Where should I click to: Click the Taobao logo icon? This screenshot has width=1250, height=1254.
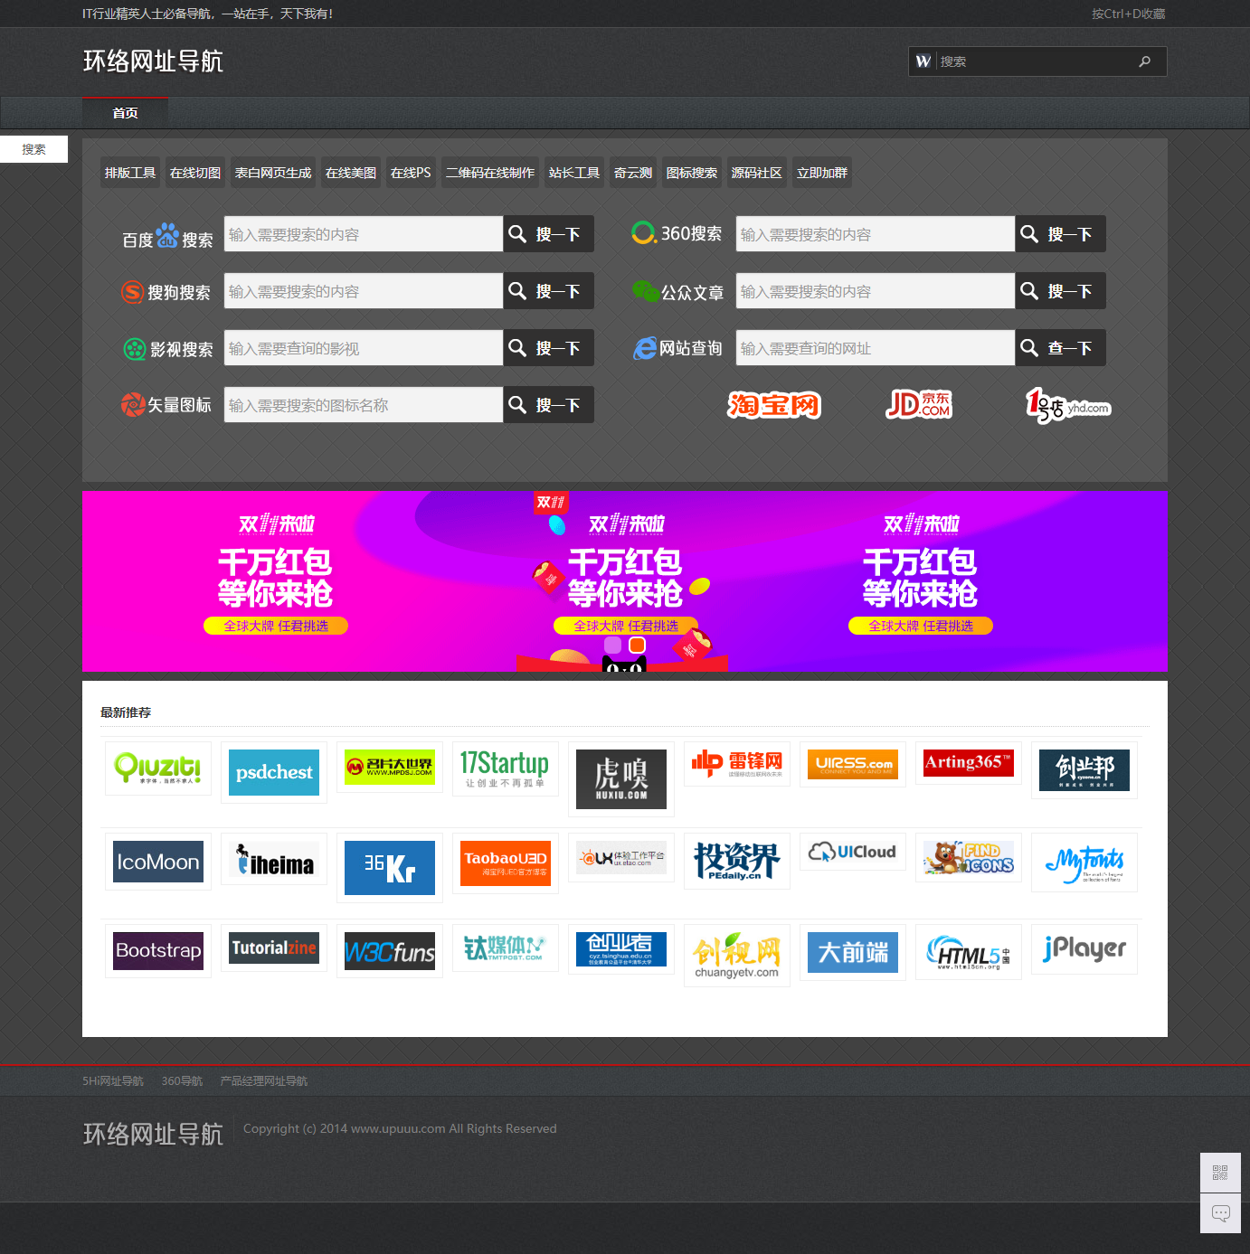click(773, 405)
